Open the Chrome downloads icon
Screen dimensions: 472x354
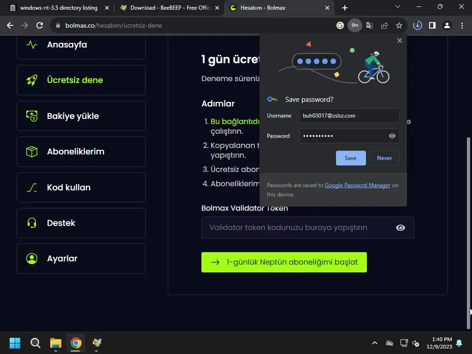(x=418, y=26)
